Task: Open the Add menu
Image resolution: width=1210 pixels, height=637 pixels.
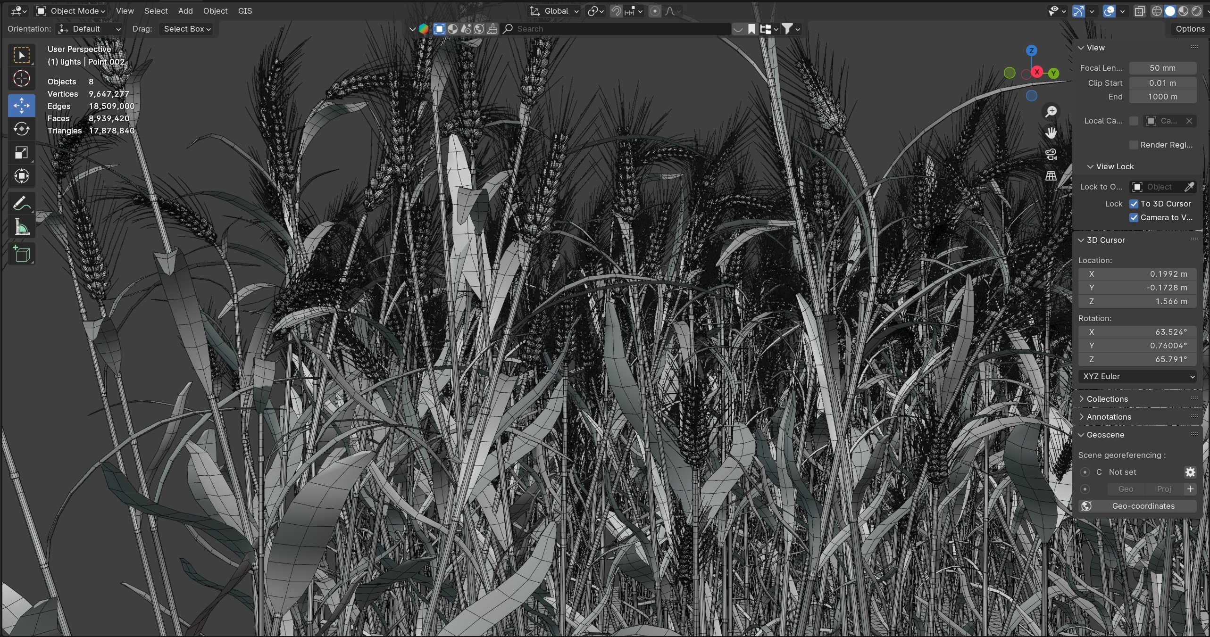Action: pyautogui.click(x=185, y=11)
